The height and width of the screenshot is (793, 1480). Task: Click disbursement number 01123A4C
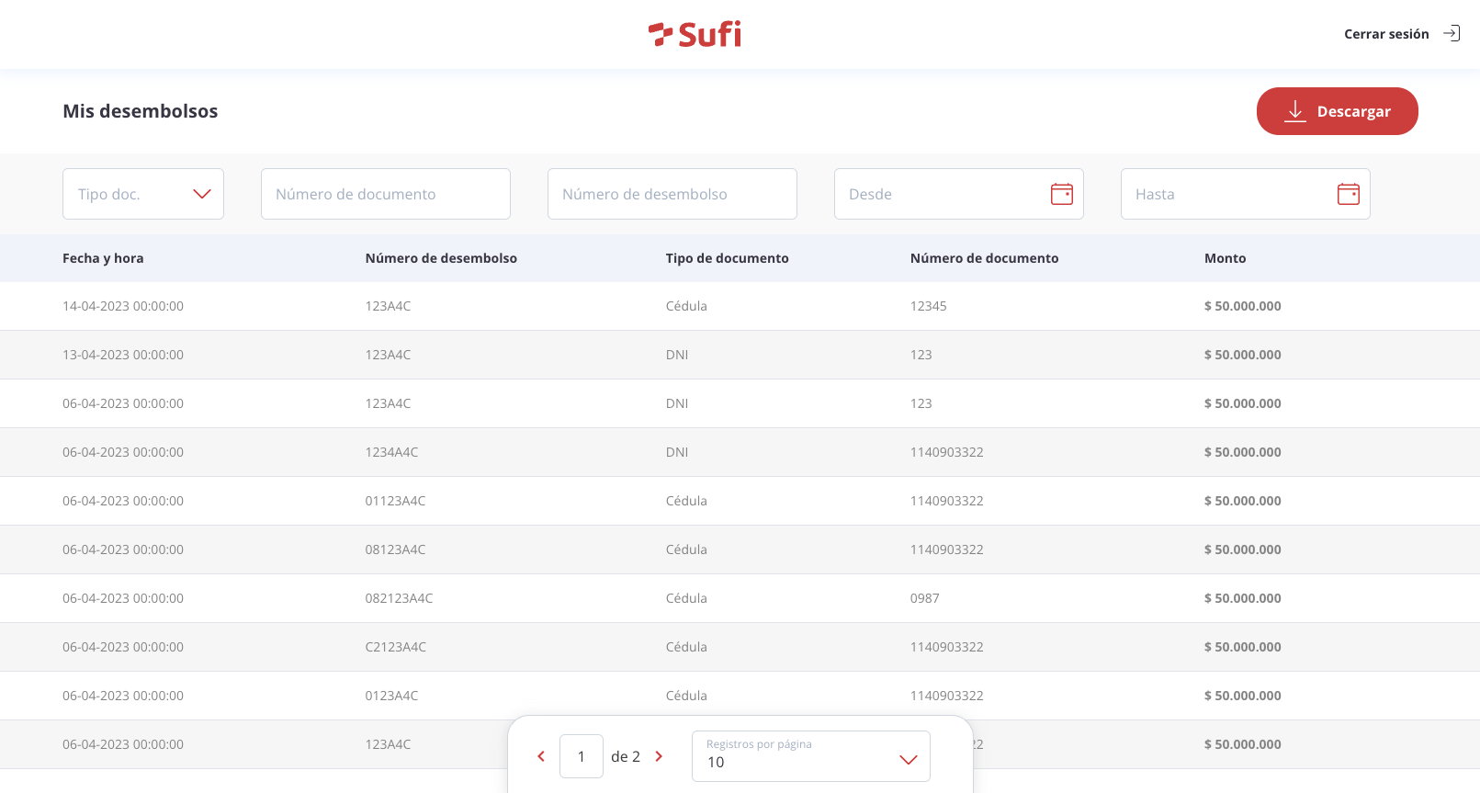pos(395,501)
